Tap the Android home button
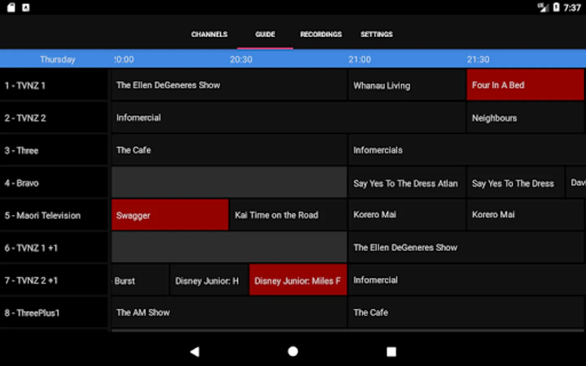Image resolution: width=586 pixels, height=366 pixels. tap(293, 351)
